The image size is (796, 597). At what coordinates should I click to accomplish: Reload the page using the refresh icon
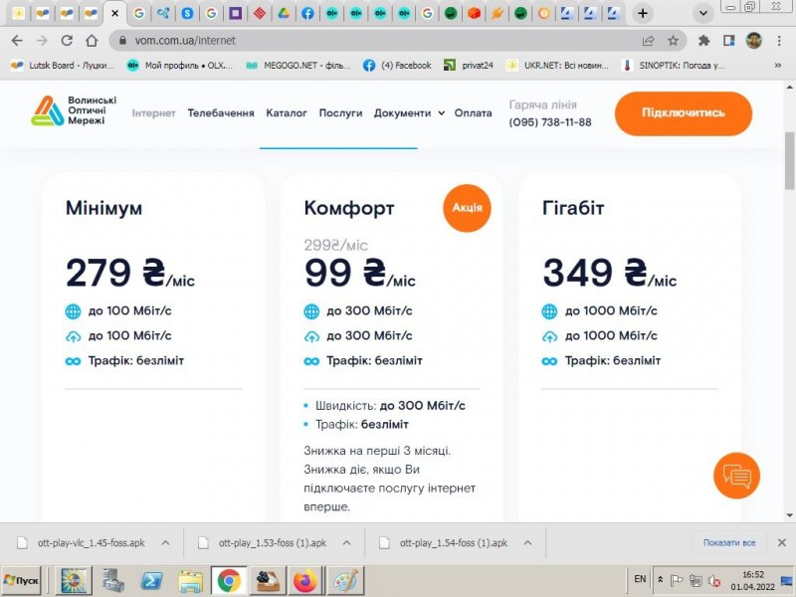[x=67, y=41]
